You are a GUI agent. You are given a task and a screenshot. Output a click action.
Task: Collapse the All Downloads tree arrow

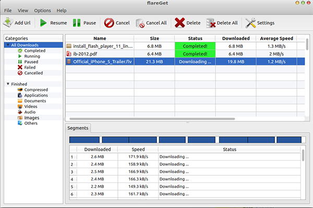8,45
